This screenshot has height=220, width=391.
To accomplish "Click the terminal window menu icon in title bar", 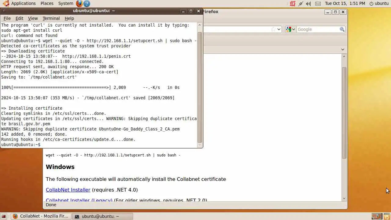I will click(4, 11).
